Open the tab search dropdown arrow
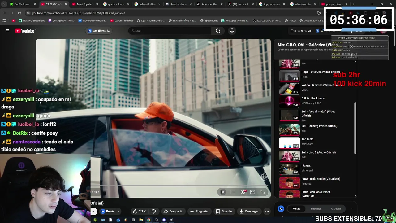This screenshot has width=396, height=223. [x=4, y=4]
